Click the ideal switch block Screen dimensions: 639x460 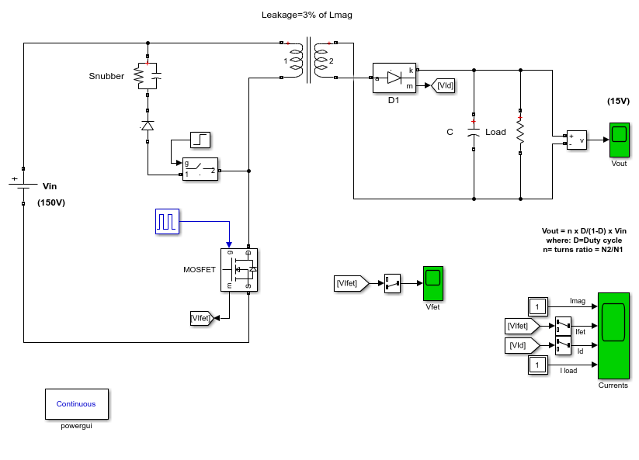tap(200, 169)
